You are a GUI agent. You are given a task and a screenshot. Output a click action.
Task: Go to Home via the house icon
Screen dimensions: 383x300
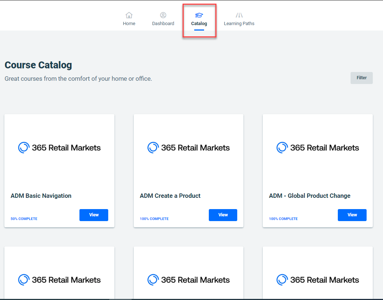129,15
